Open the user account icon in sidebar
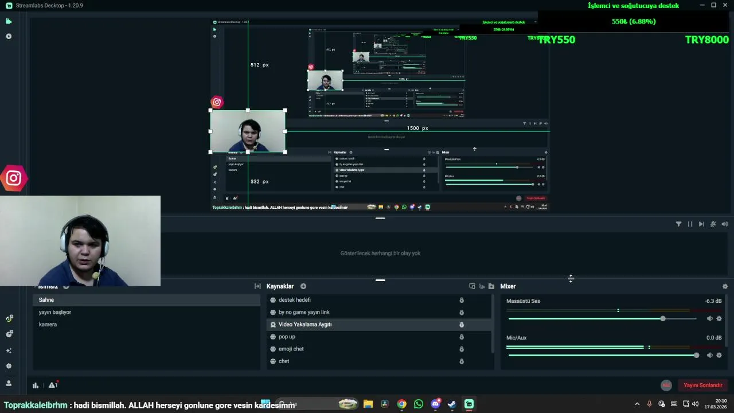The image size is (734, 413). pyautogui.click(x=9, y=383)
